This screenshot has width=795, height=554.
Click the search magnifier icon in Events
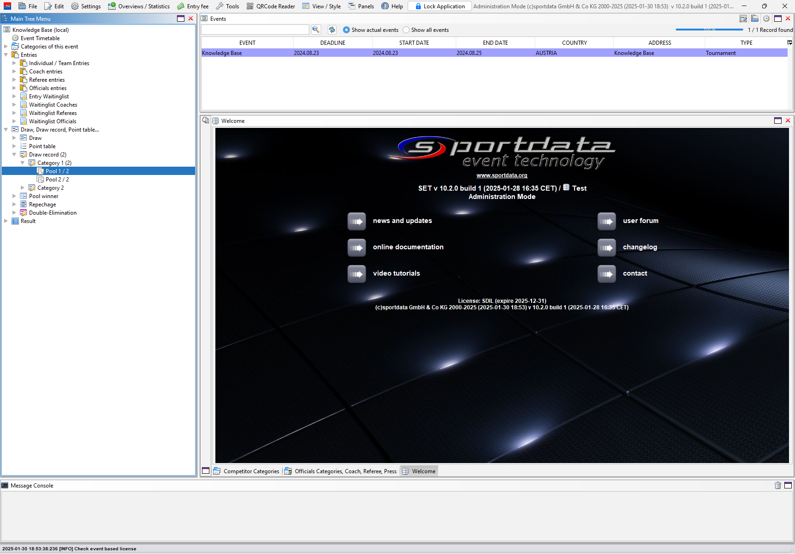point(316,30)
